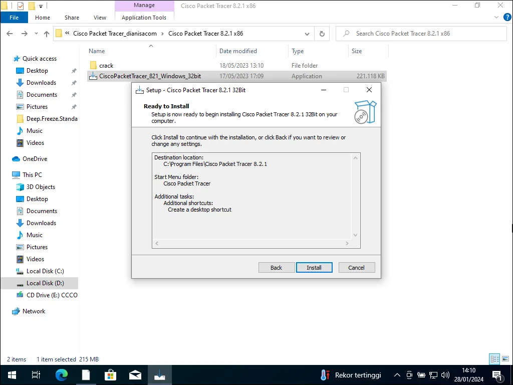Open the View ribbon tab
This screenshot has width=513, height=385.
coord(100,18)
